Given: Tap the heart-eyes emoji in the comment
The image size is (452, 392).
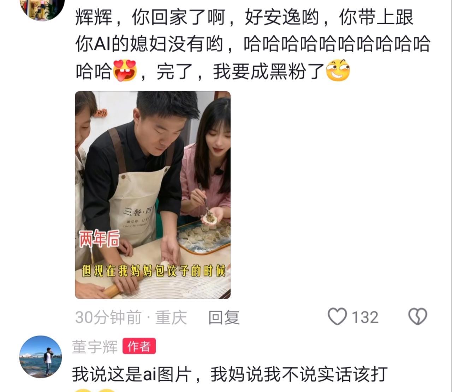Looking at the screenshot, I should tap(125, 71).
